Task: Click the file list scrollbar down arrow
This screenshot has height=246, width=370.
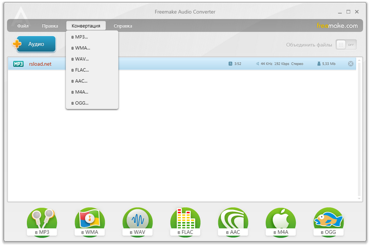Action: (359, 198)
